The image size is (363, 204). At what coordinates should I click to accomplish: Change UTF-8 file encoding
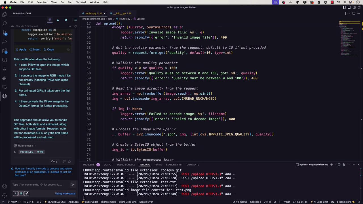click(x=267, y=202)
